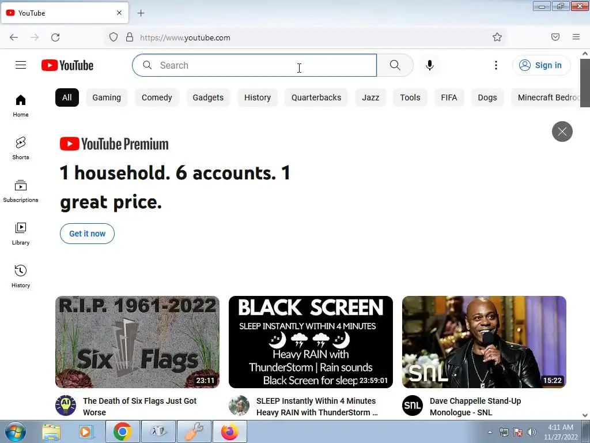Viewport: 590px width, 443px height.
Task: Open 'The Death of Six Flags' title
Action: pos(139,407)
